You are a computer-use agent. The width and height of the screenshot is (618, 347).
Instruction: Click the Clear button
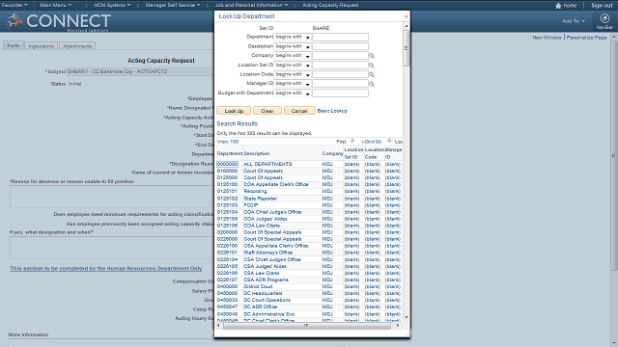click(x=267, y=111)
